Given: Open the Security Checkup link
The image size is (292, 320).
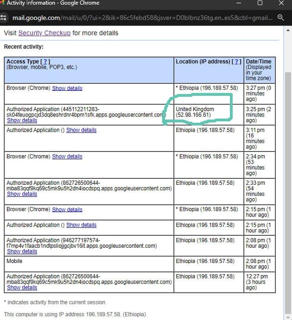Looking at the screenshot, I should click(x=44, y=33).
